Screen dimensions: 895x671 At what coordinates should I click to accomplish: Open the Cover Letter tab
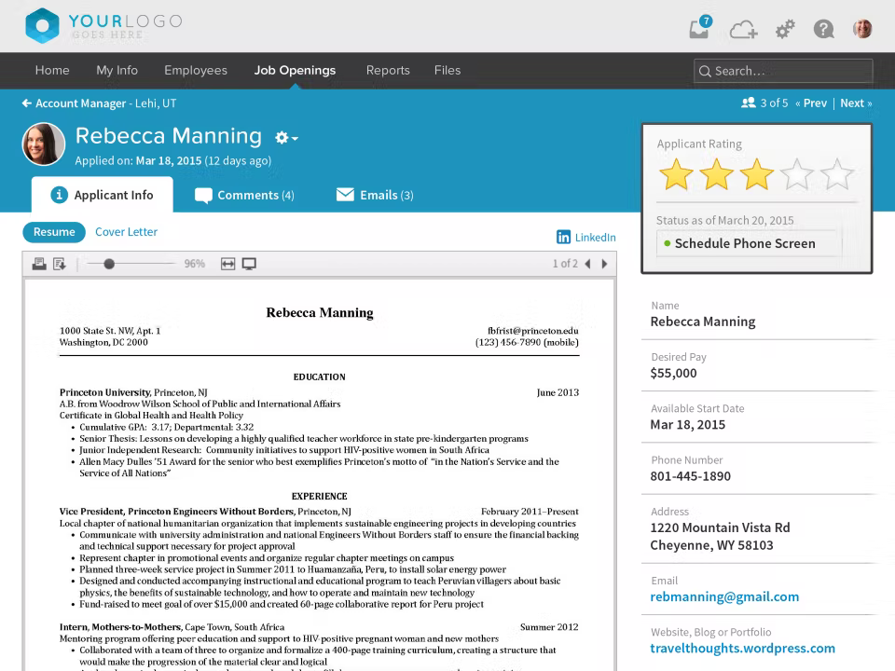[126, 232]
